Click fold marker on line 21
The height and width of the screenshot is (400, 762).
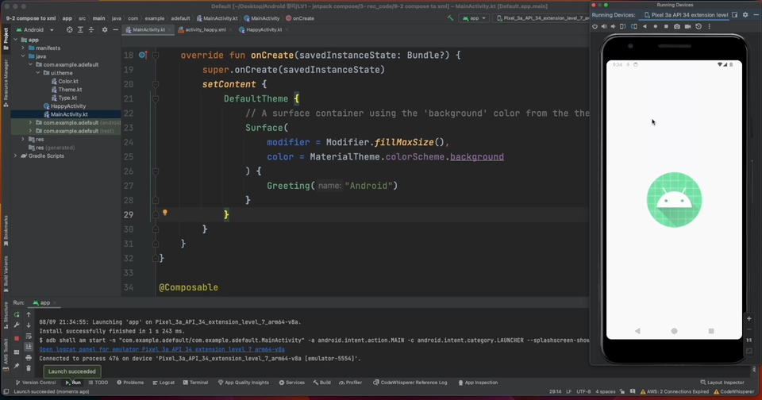point(156,98)
